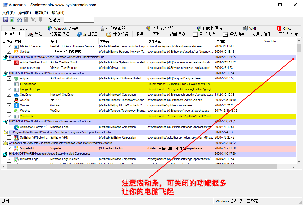Open the 选项(O) menu
The width and height of the screenshot is (303, 205).
click(x=41, y=13)
